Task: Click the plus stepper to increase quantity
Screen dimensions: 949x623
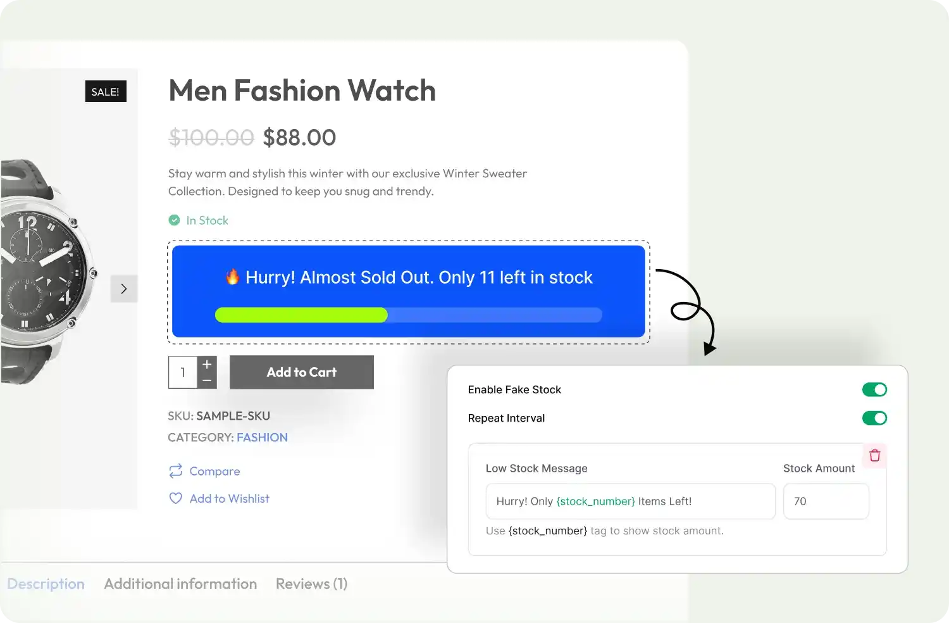Action: (207, 363)
